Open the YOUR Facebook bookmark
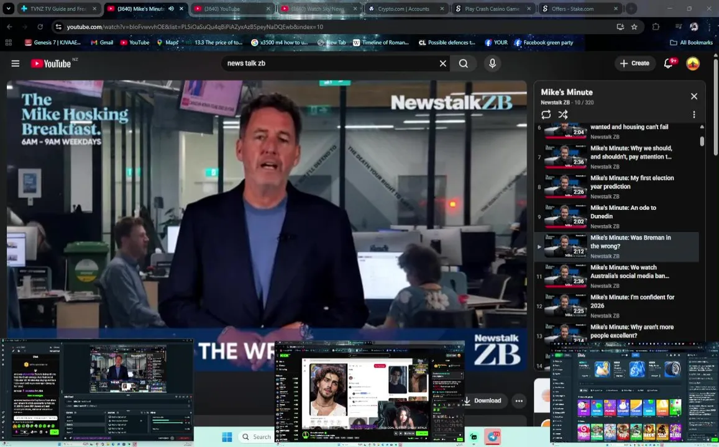The image size is (719, 447). point(496,42)
